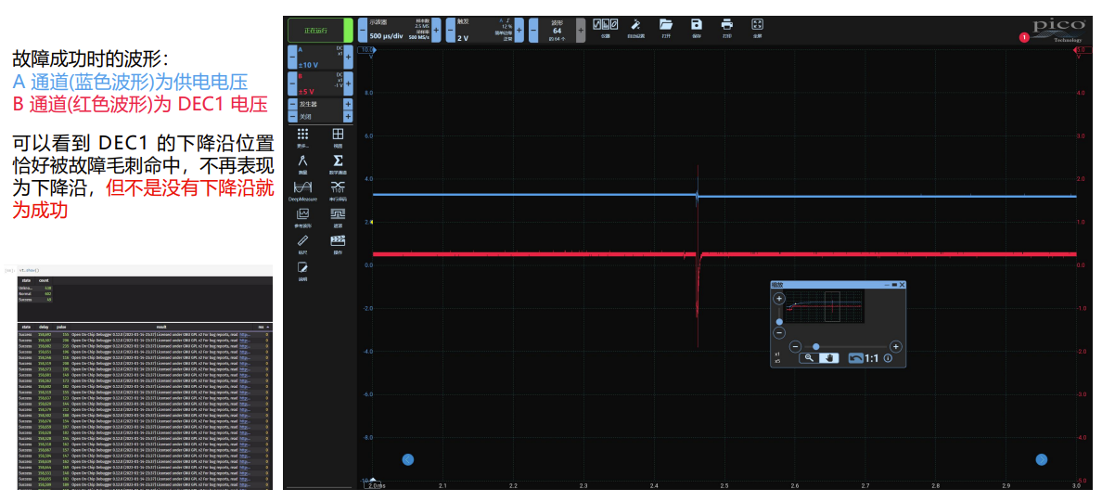Click the auto setup wand icon
The height and width of the screenshot is (502, 1102).
tap(635, 27)
